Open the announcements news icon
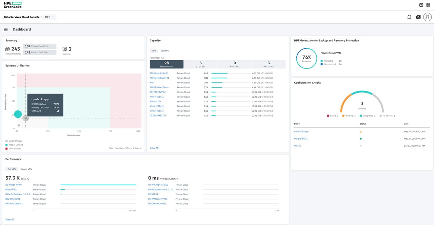 pyautogui.click(x=418, y=17)
